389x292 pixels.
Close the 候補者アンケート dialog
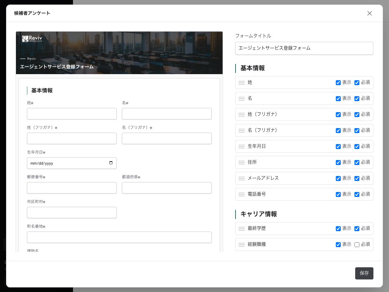tap(369, 13)
